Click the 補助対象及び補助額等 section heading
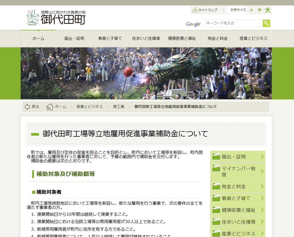Screen dimensions: 294x237 (66, 174)
